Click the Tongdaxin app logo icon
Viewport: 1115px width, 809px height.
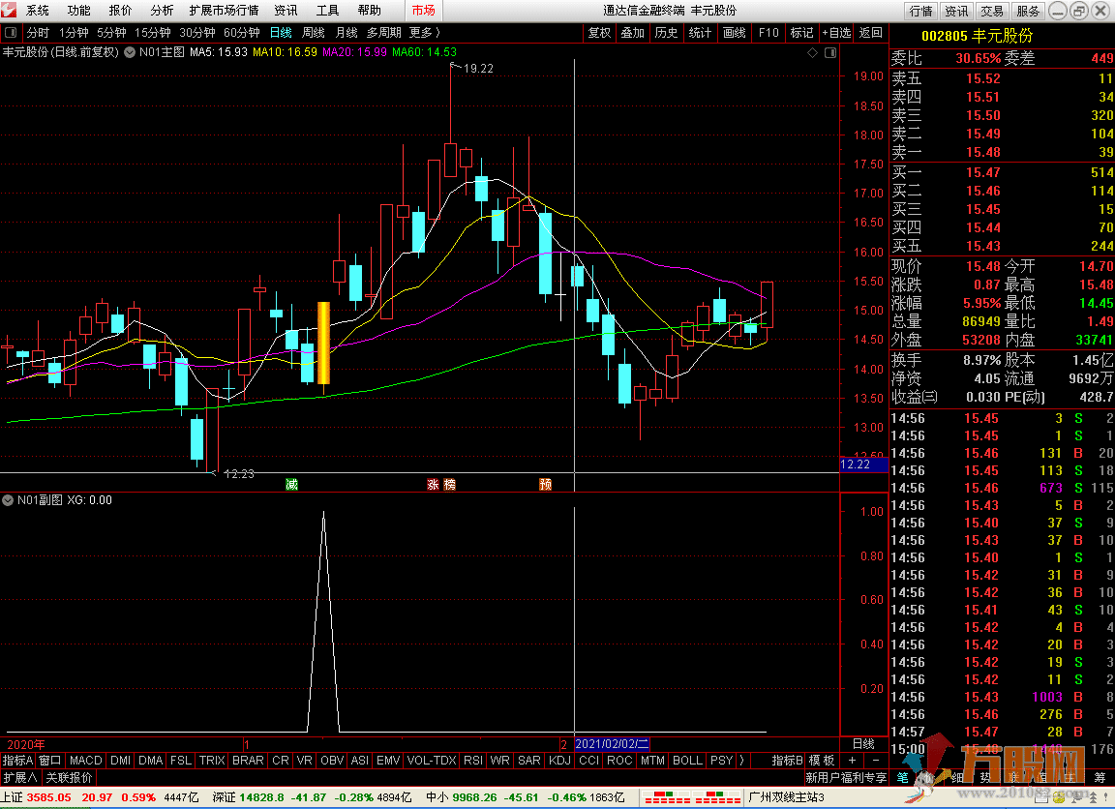(9, 10)
